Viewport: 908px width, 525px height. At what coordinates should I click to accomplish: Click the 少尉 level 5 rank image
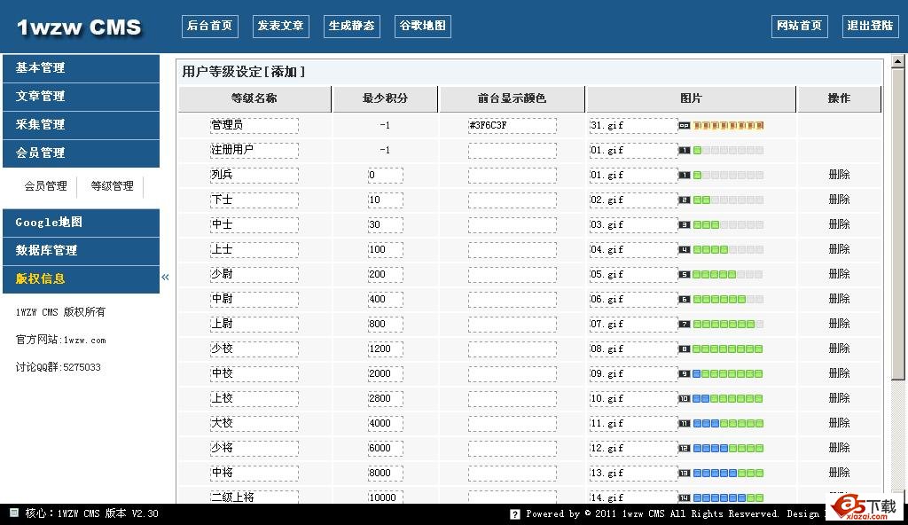coord(721,275)
